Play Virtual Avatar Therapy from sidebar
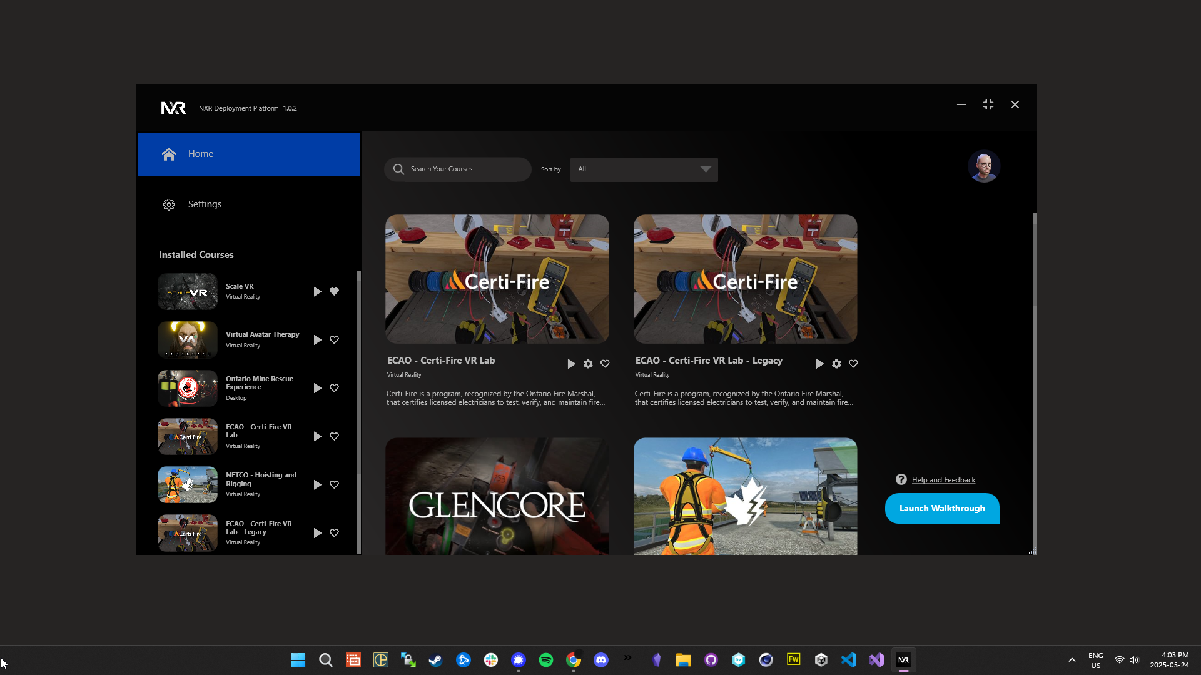Screen dimensions: 1201x675 pyautogui.click(x=317, y=340)
